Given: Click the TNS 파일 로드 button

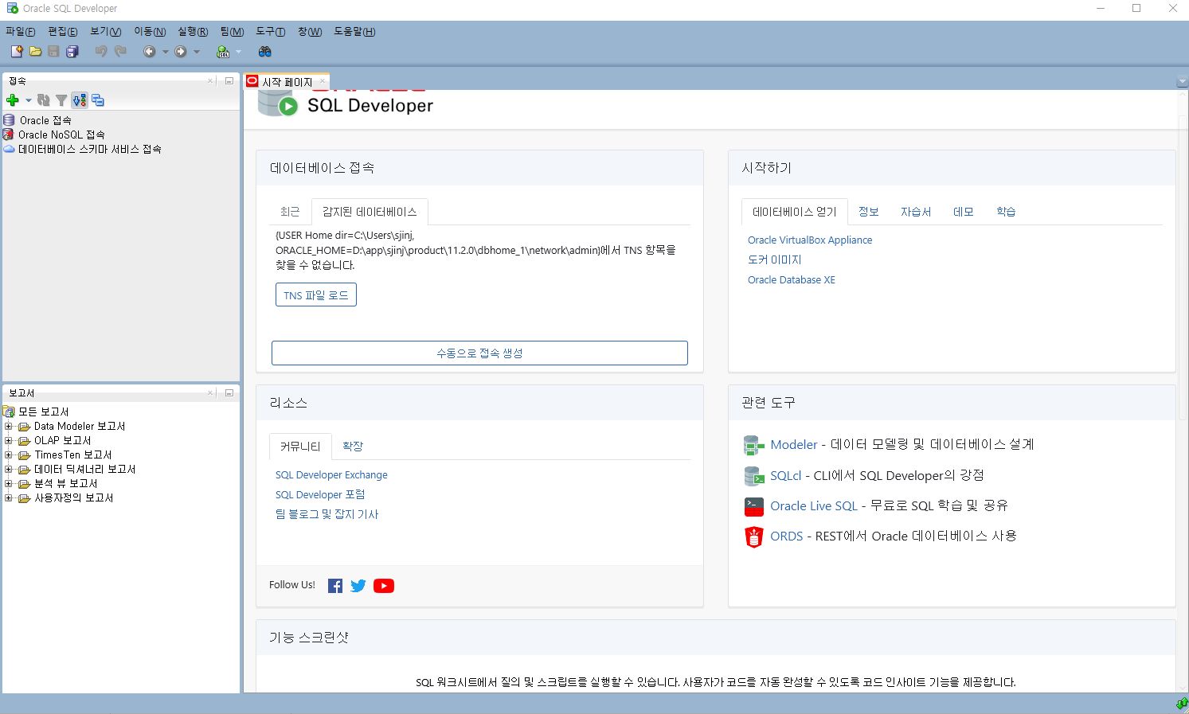Looking at the screenshot, I should [316, 295].
